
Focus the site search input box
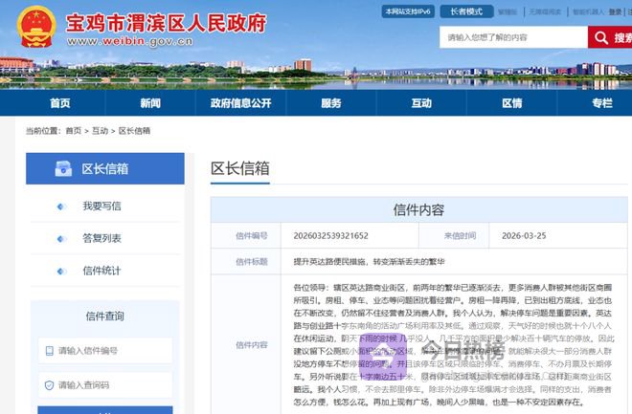[513, 37]
